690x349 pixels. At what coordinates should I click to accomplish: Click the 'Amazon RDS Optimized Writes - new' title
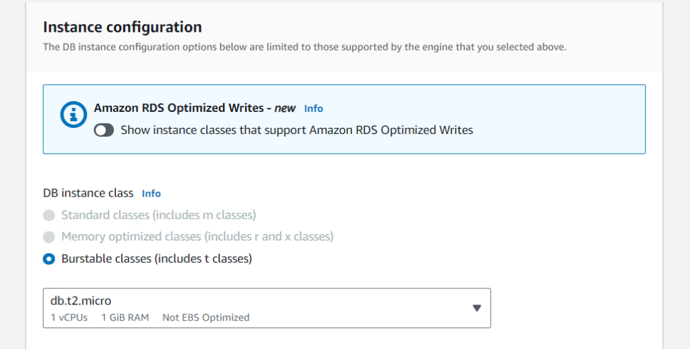[x=195, y=108]
